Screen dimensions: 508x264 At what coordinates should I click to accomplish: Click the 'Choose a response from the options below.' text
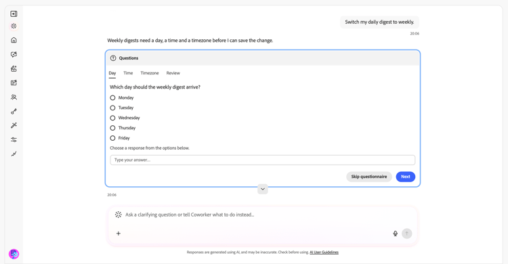(150, 148)
